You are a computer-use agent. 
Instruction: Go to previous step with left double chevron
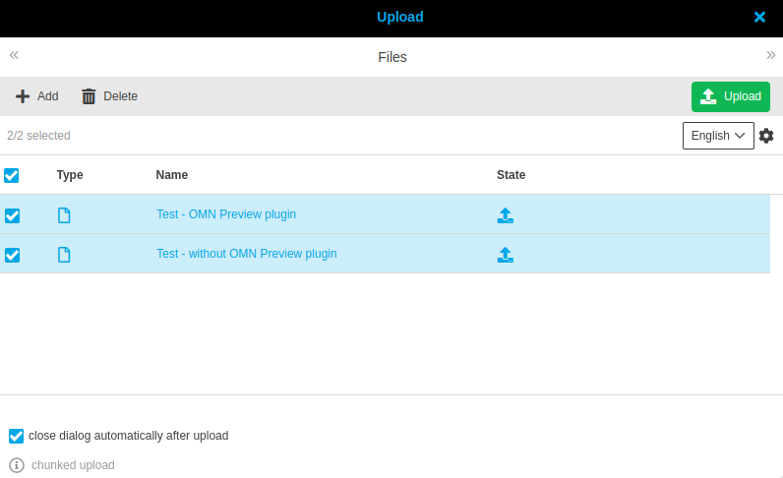point(14,55)
